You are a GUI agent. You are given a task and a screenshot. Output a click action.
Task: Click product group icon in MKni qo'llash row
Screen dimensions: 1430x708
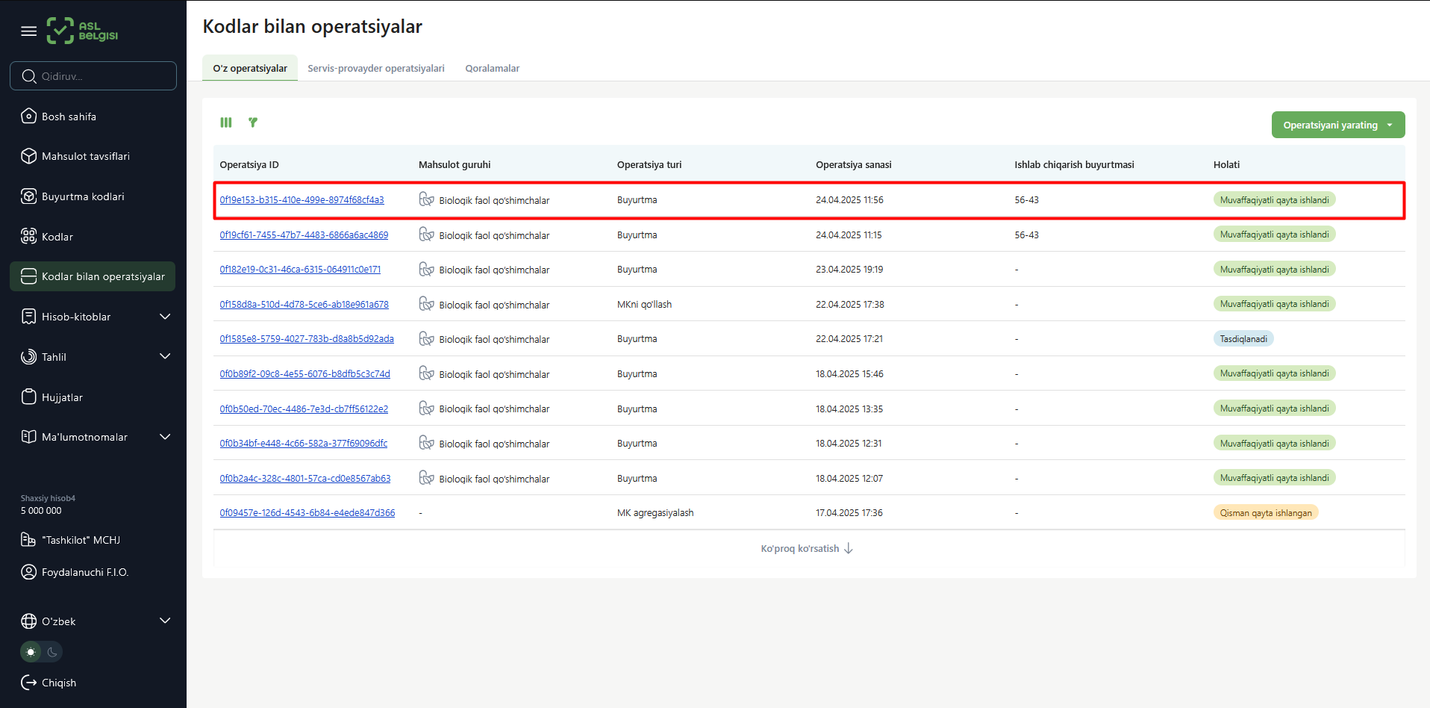coord(426,304)
